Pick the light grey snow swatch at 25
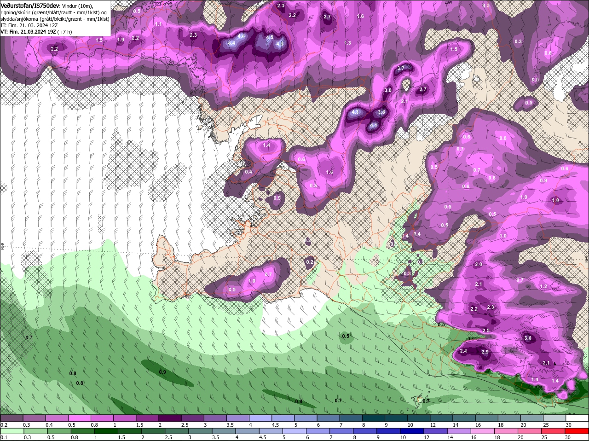Viewport: 589px width, 441px height. click(x=555, y=418)
